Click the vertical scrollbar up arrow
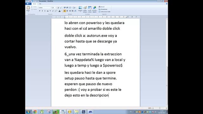This screenshot has width=203, height=114. point(167,19)
